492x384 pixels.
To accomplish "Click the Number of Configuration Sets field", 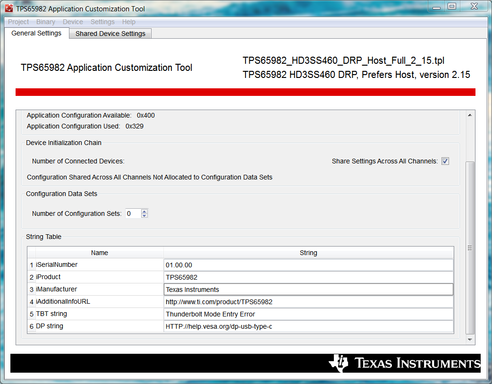I will click(x=133, y=213).
